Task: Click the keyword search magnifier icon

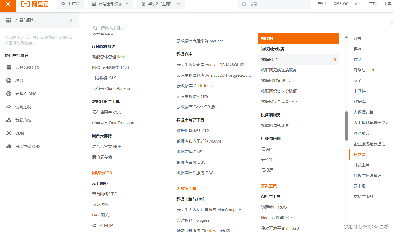Action: click(95, 28)
